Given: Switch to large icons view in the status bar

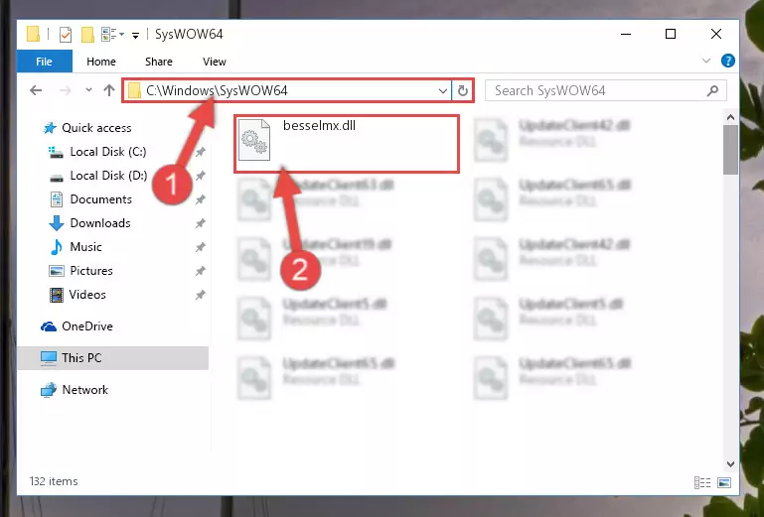Looking at the screenshot, I should [x=724, y=482].
